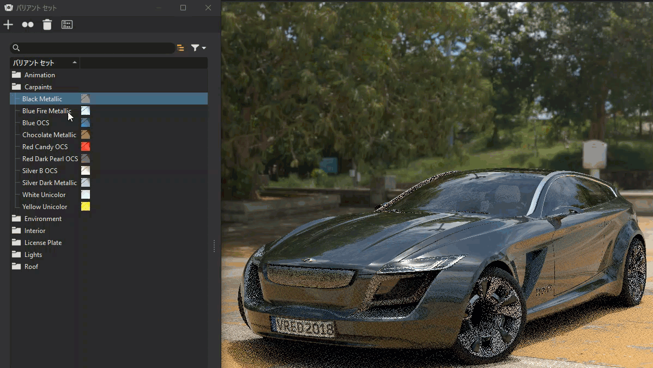Viewport: 653px width, 368px height.
Task: Click the Environment folder icon
Action: pos(16,218)
